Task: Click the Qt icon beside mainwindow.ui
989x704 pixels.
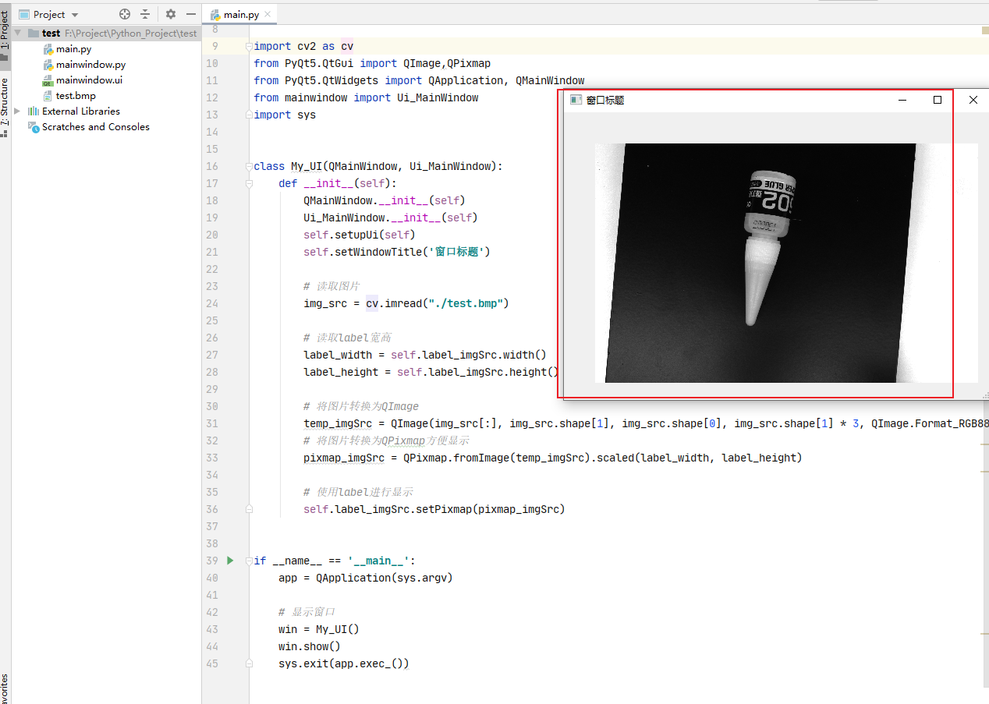Action: pos(48,80)
